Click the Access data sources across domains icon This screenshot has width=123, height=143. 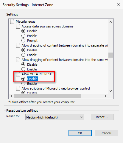pos(18,26)
